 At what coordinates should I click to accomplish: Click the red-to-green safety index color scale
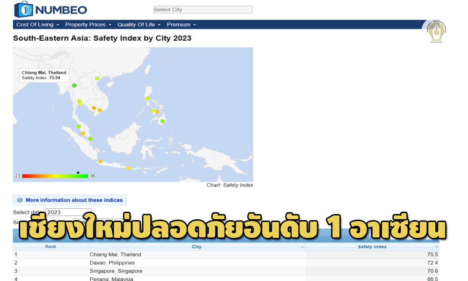pyautogui.click(x=55, y=176)
